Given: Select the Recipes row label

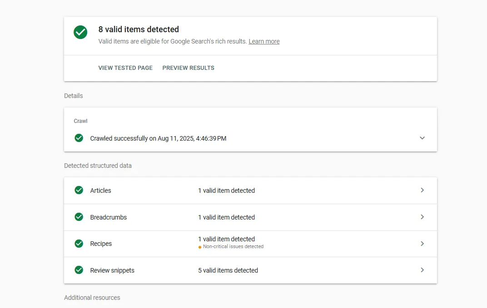Looking at the screenshot, I should pos(101,244).
